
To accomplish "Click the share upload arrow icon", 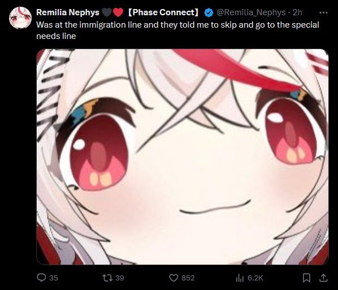I will click(x=323, y=278).
